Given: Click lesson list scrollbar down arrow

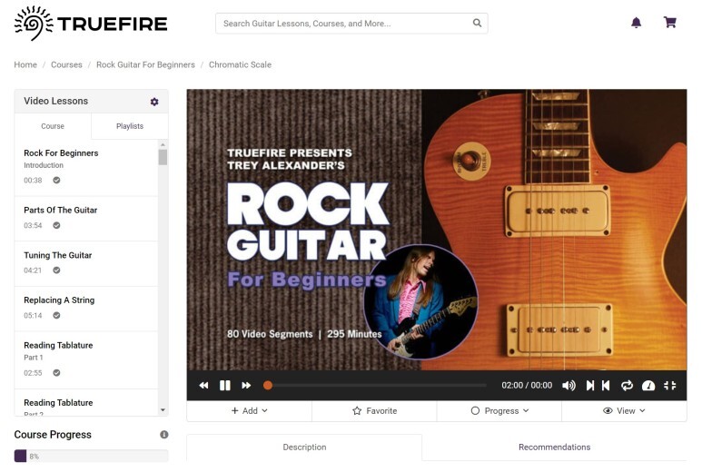Looking at the screenshot, I should tap(163, 409).
